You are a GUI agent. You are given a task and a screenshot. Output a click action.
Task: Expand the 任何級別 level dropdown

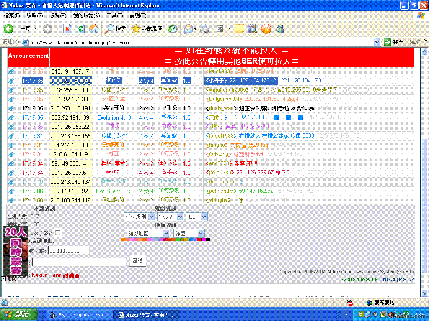click(140, 217)
